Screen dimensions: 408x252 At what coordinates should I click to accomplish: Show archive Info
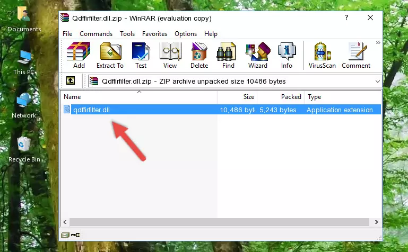pos(287,55)
